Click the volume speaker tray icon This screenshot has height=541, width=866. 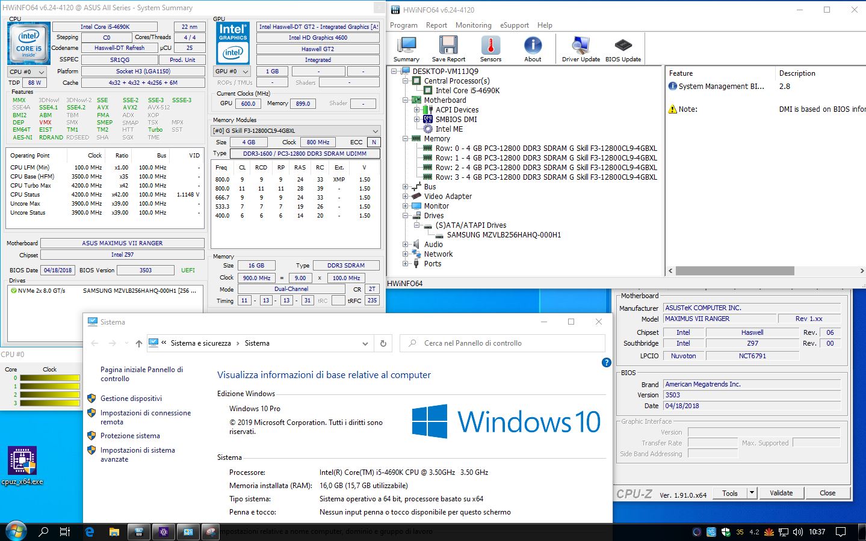pos(798,532)
